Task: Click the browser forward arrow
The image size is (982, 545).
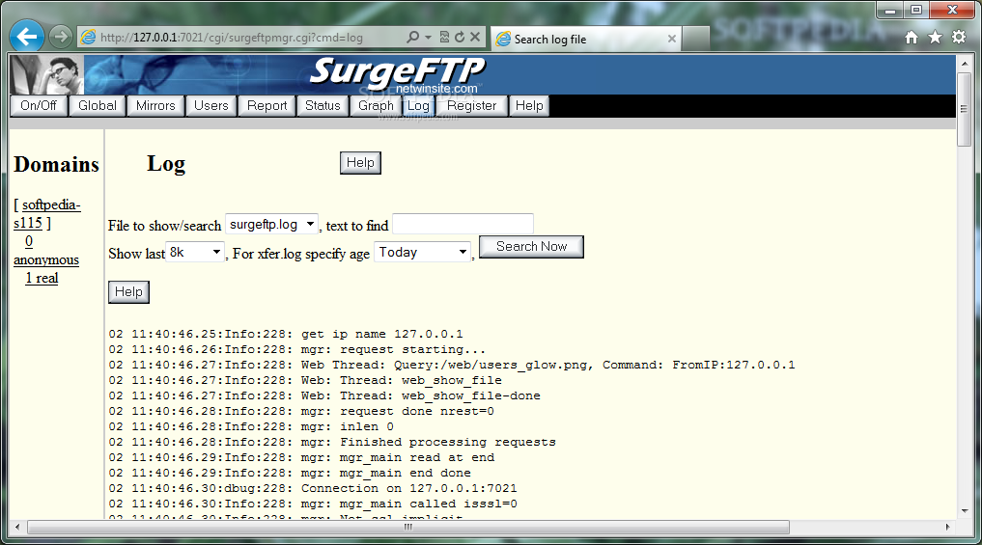Action: [61, 37]
